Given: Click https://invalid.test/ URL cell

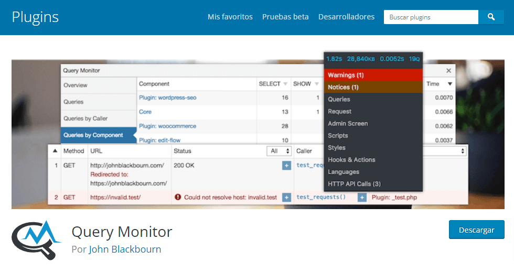Looking at the screenshot, I should click(x=115, y=198).
